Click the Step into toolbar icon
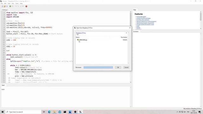Image resolution: width=203 pixels, height=114 pixels. (x=18, y=6)
